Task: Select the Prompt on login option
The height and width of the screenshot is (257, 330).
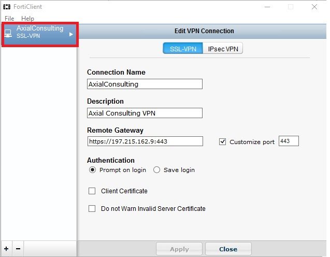Action: (92, 169)
